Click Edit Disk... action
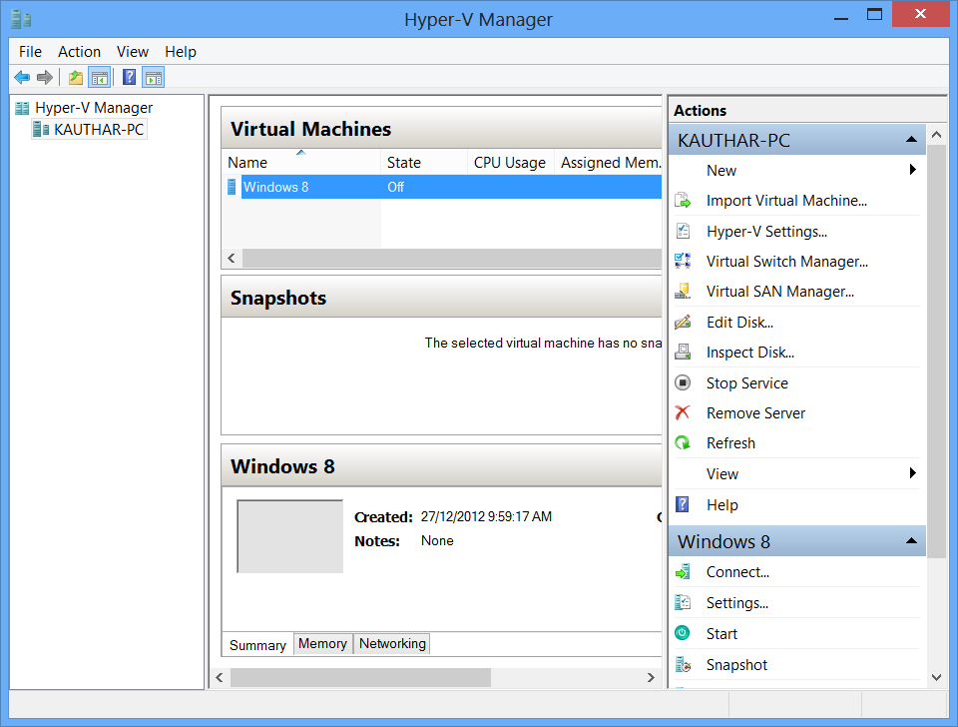Image resolution: width=958 pixels, height=727 pixels. tap(739, 323)
